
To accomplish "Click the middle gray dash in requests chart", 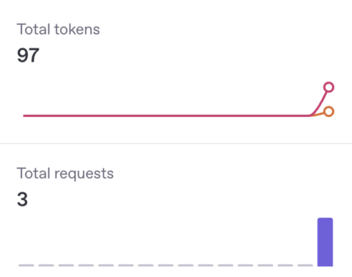I will coord(166,265).
